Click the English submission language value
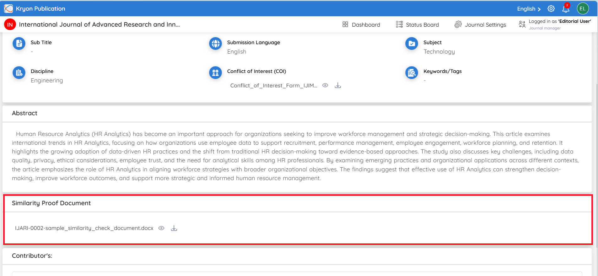The height and width of the screenshot is (276, 598). click(237, 52)
